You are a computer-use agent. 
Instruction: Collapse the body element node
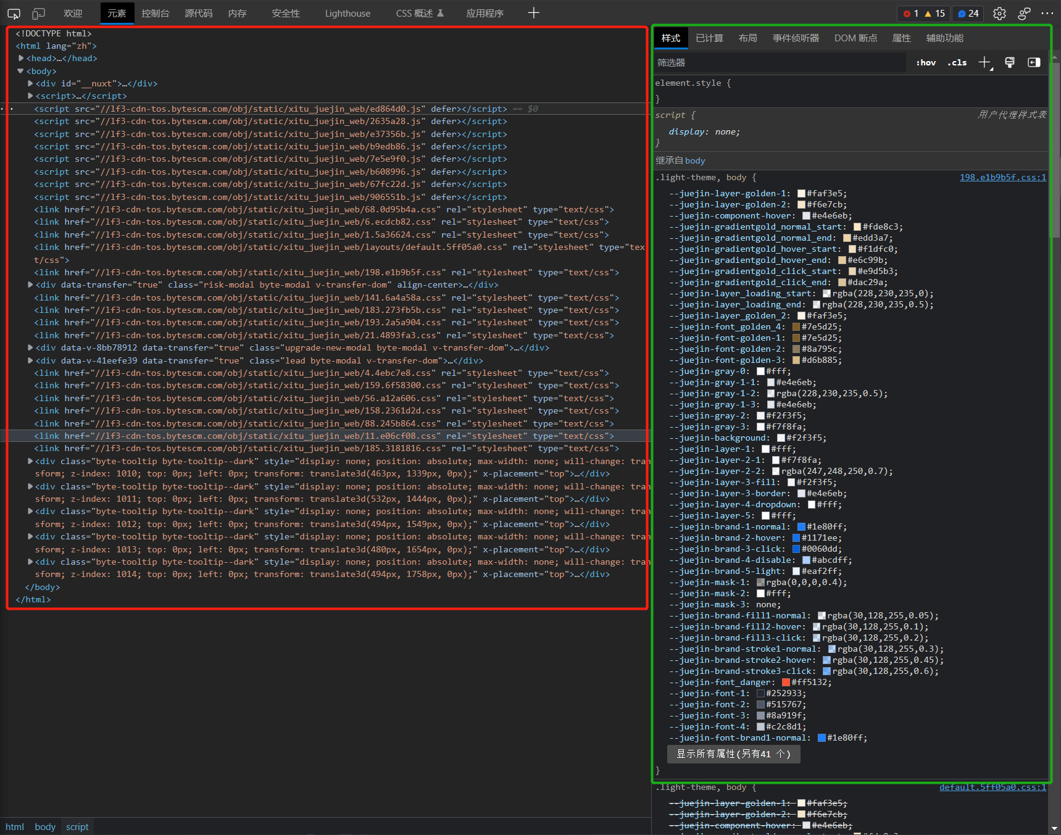[21, 71]
